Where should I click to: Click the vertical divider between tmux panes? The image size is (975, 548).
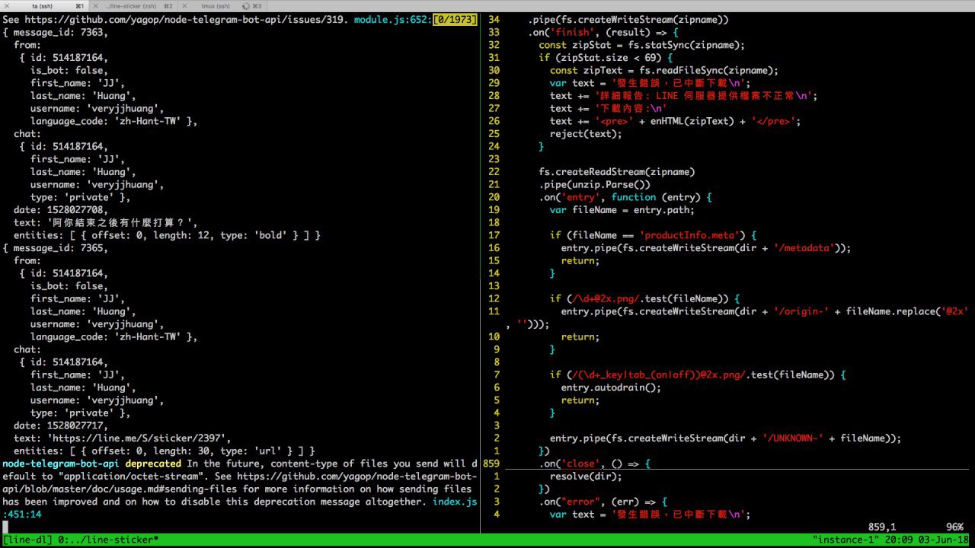481,266
